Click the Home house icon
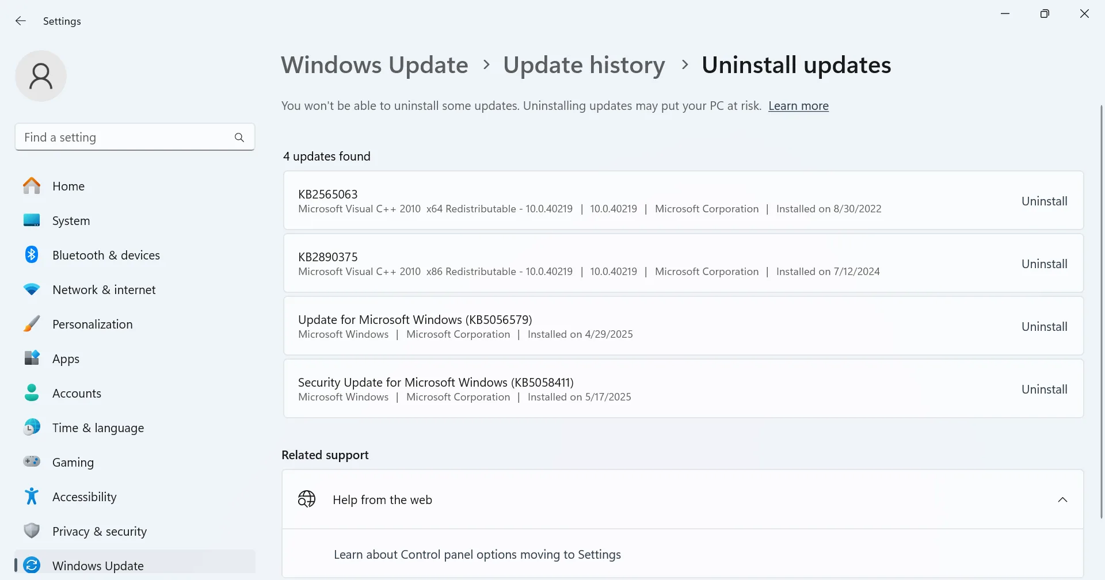Screen dimensions: 1105x580 click(x=32, y=186)
